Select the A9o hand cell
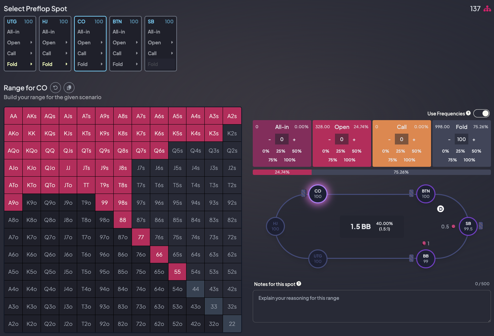This screenshot has width=494, height=336. click(x=14, y=203)
